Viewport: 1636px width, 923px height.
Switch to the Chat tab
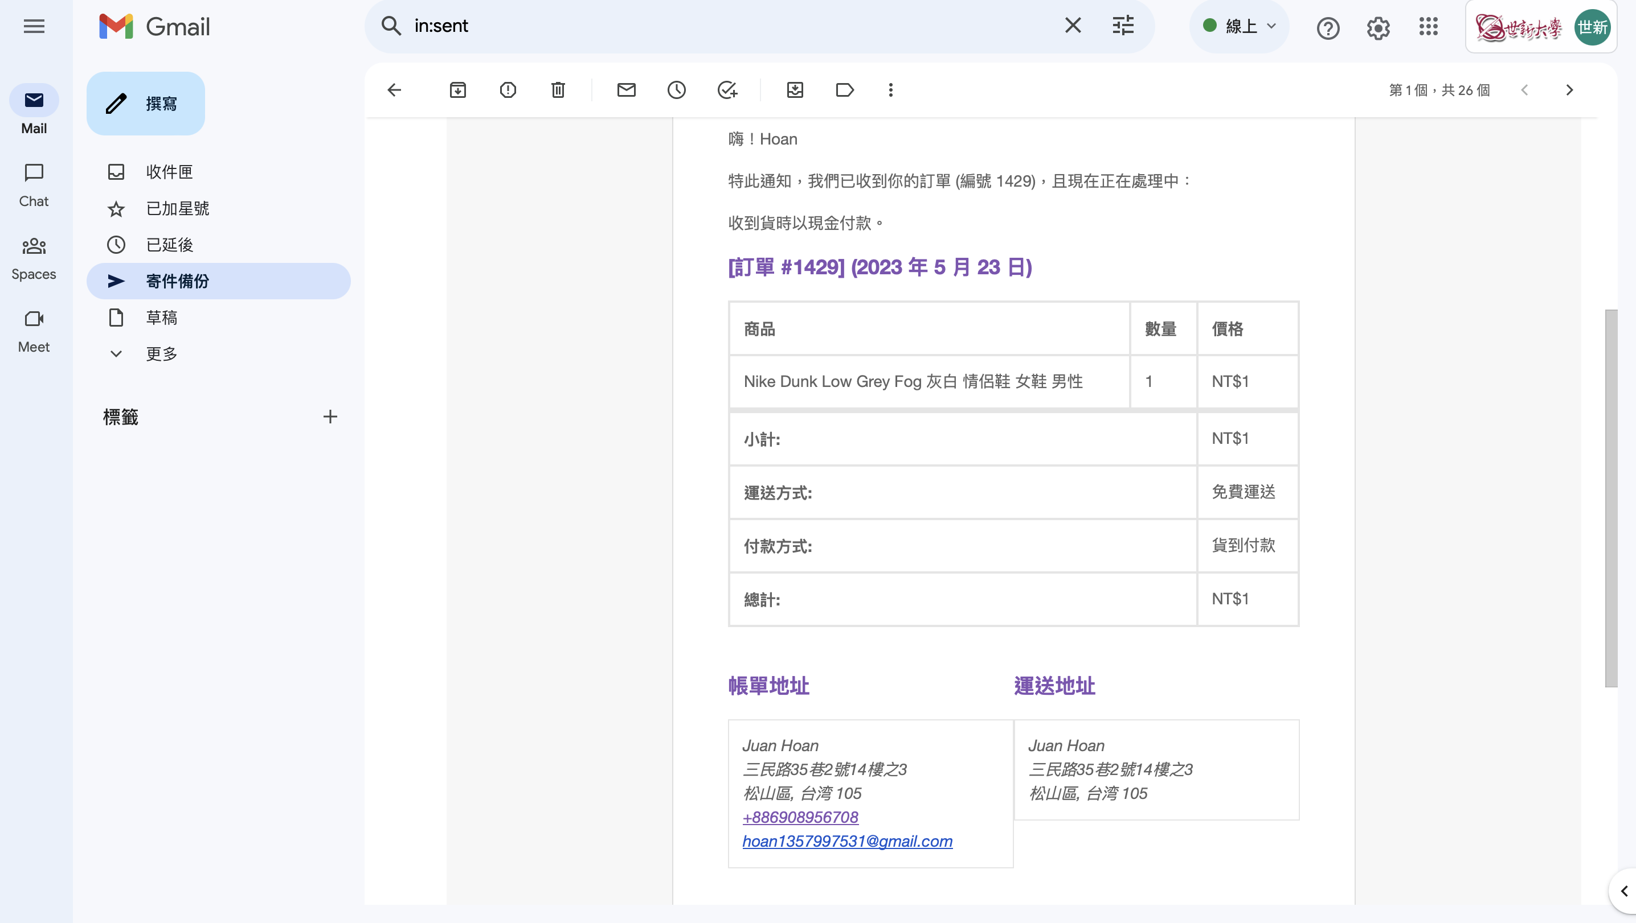coord(34,184)
